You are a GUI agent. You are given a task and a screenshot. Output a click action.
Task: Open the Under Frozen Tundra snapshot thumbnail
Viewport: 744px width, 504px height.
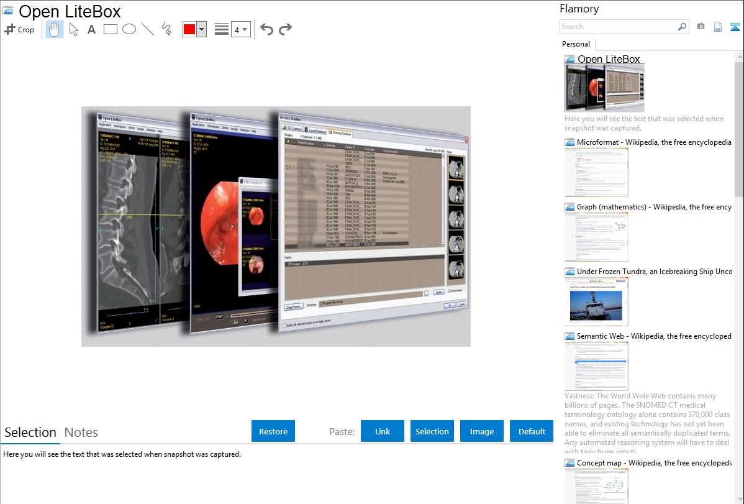(596, 301)
